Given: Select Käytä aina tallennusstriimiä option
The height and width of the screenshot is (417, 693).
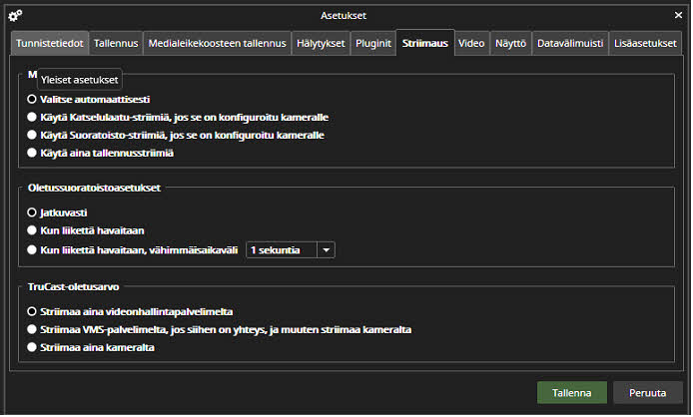Looking at the screenshot, I should point(33,153).
